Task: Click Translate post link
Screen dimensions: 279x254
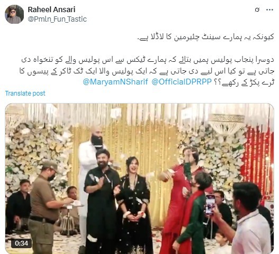Action: coord(25,93)
